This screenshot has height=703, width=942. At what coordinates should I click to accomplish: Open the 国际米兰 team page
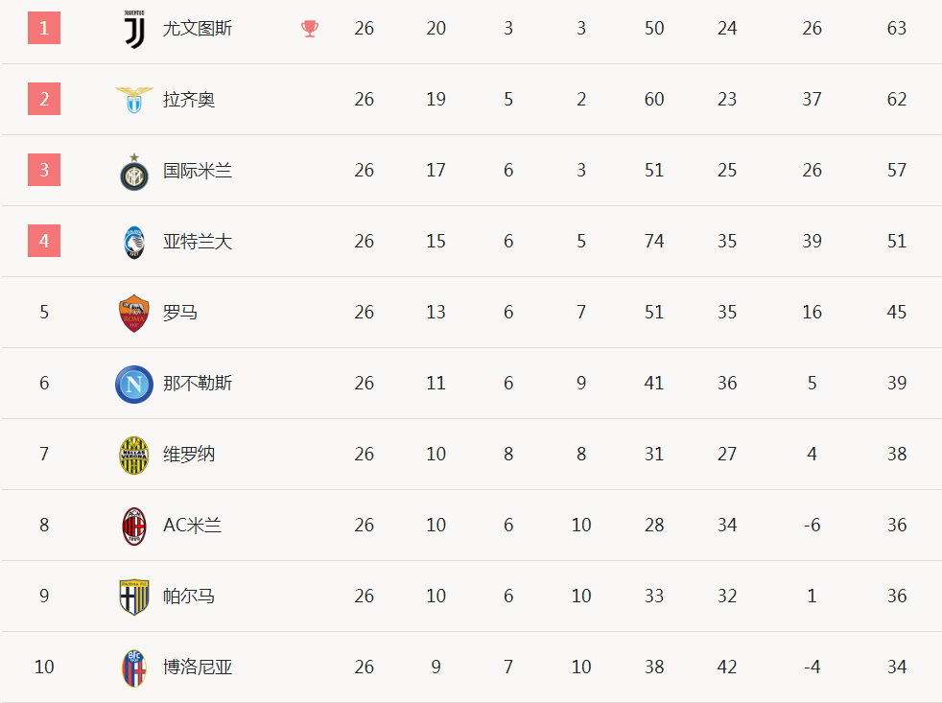197,170
